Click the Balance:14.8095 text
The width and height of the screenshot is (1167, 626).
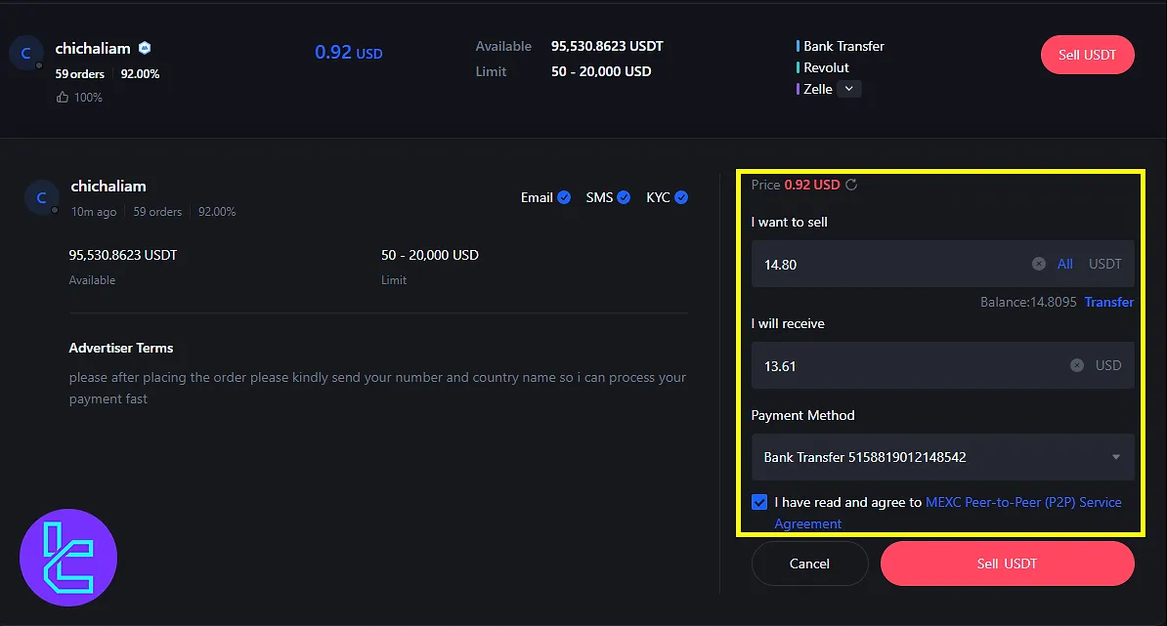1028,302
